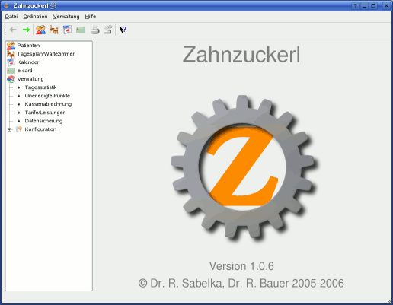Open the Ordination menu
Image resolution: width=393 pixels, height=305 pixels.
click(35, 17)
